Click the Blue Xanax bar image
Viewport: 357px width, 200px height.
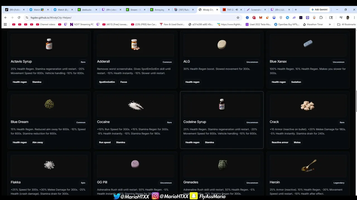coord(308,44)
